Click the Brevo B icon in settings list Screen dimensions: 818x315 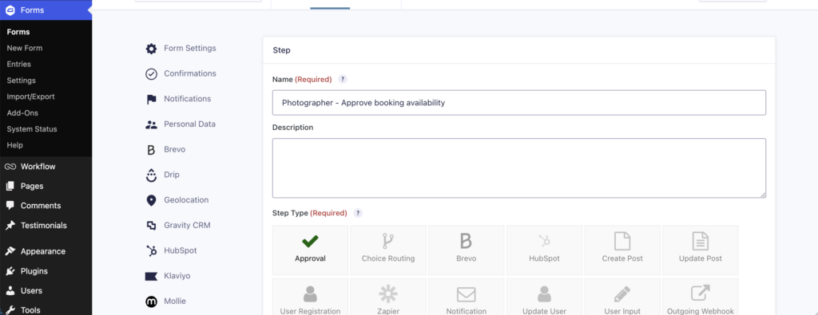pos(151,150)
